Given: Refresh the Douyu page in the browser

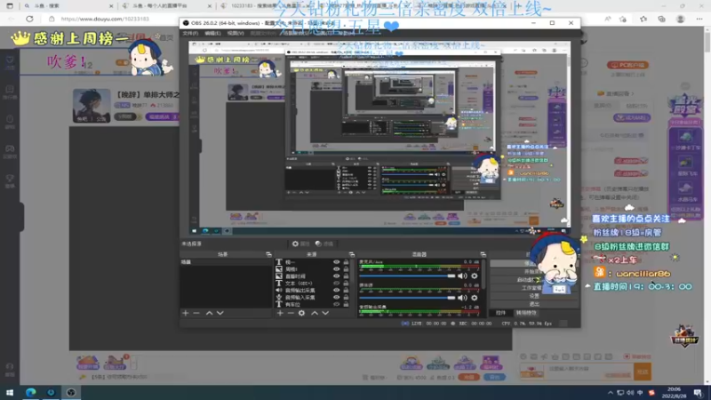Looking at the screenshot, I should click(x=29, y=19).
